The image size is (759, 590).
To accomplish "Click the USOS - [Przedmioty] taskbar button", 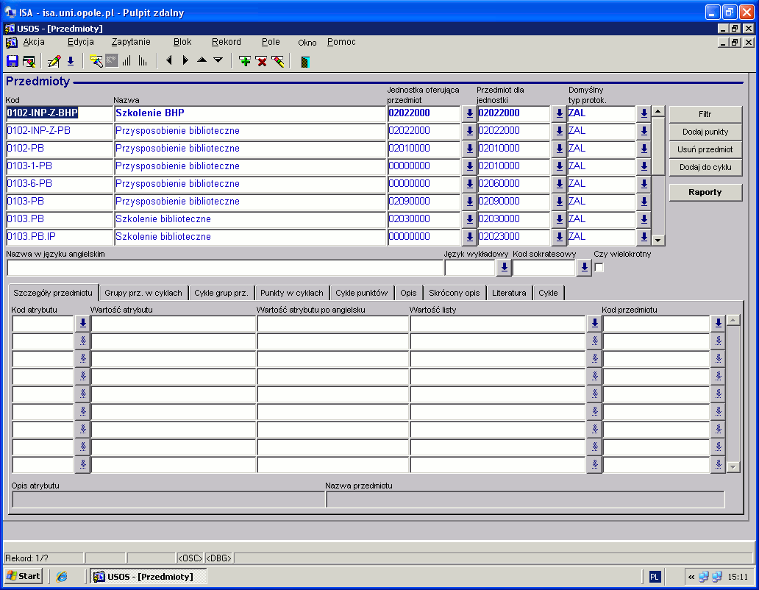I will (x=148, y=577).
